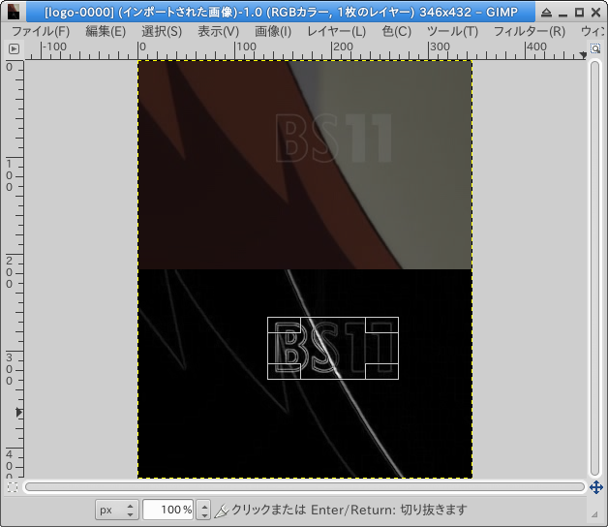Open the フィルター(R) menu

[530, 31]
